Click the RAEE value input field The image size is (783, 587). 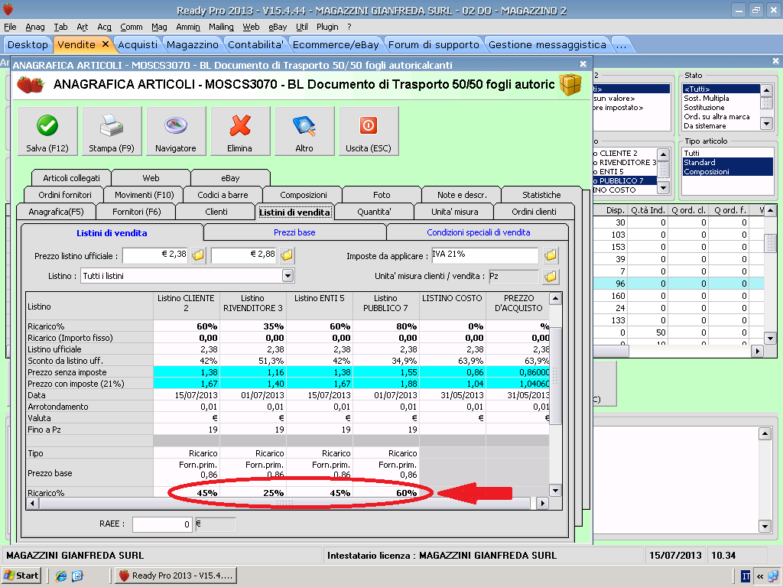click(162, 524)
